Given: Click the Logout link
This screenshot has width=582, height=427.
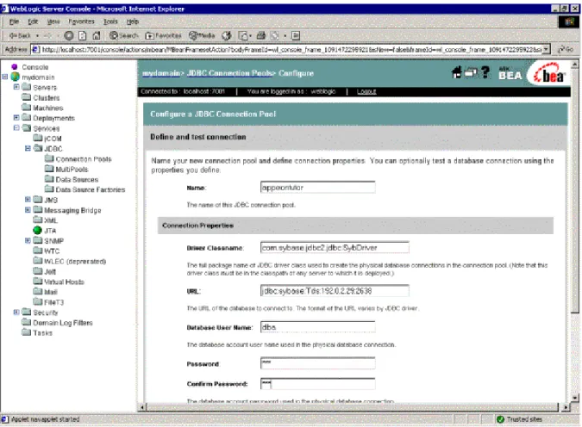Looking at the screenshot, I should pos(366,91).
